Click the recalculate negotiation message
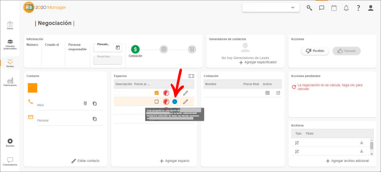 pyautogui.click(x=330, y=87)
